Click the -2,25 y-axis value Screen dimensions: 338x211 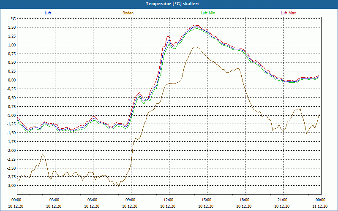tap(11, 160)
